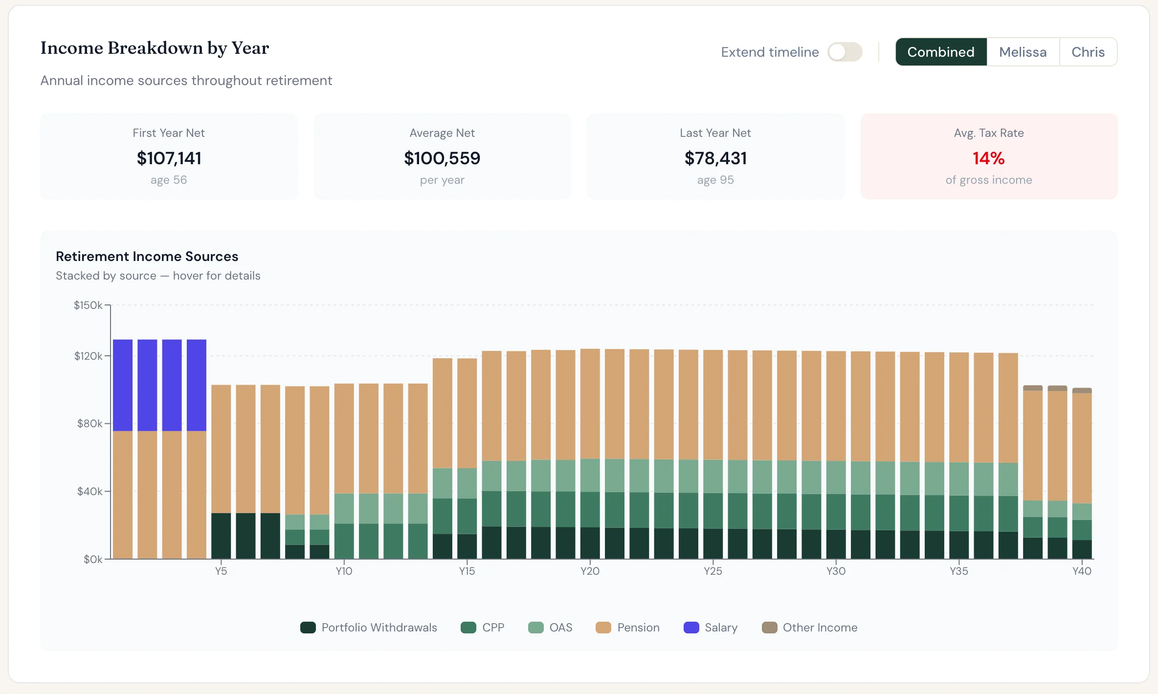
Task: Click the first year's blue Salary bar segment
Action: (123, 385)
